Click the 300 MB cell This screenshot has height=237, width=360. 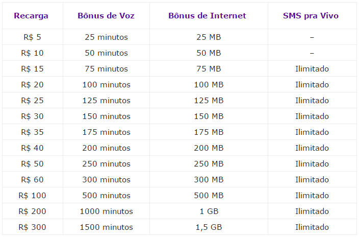click(209, 180)
